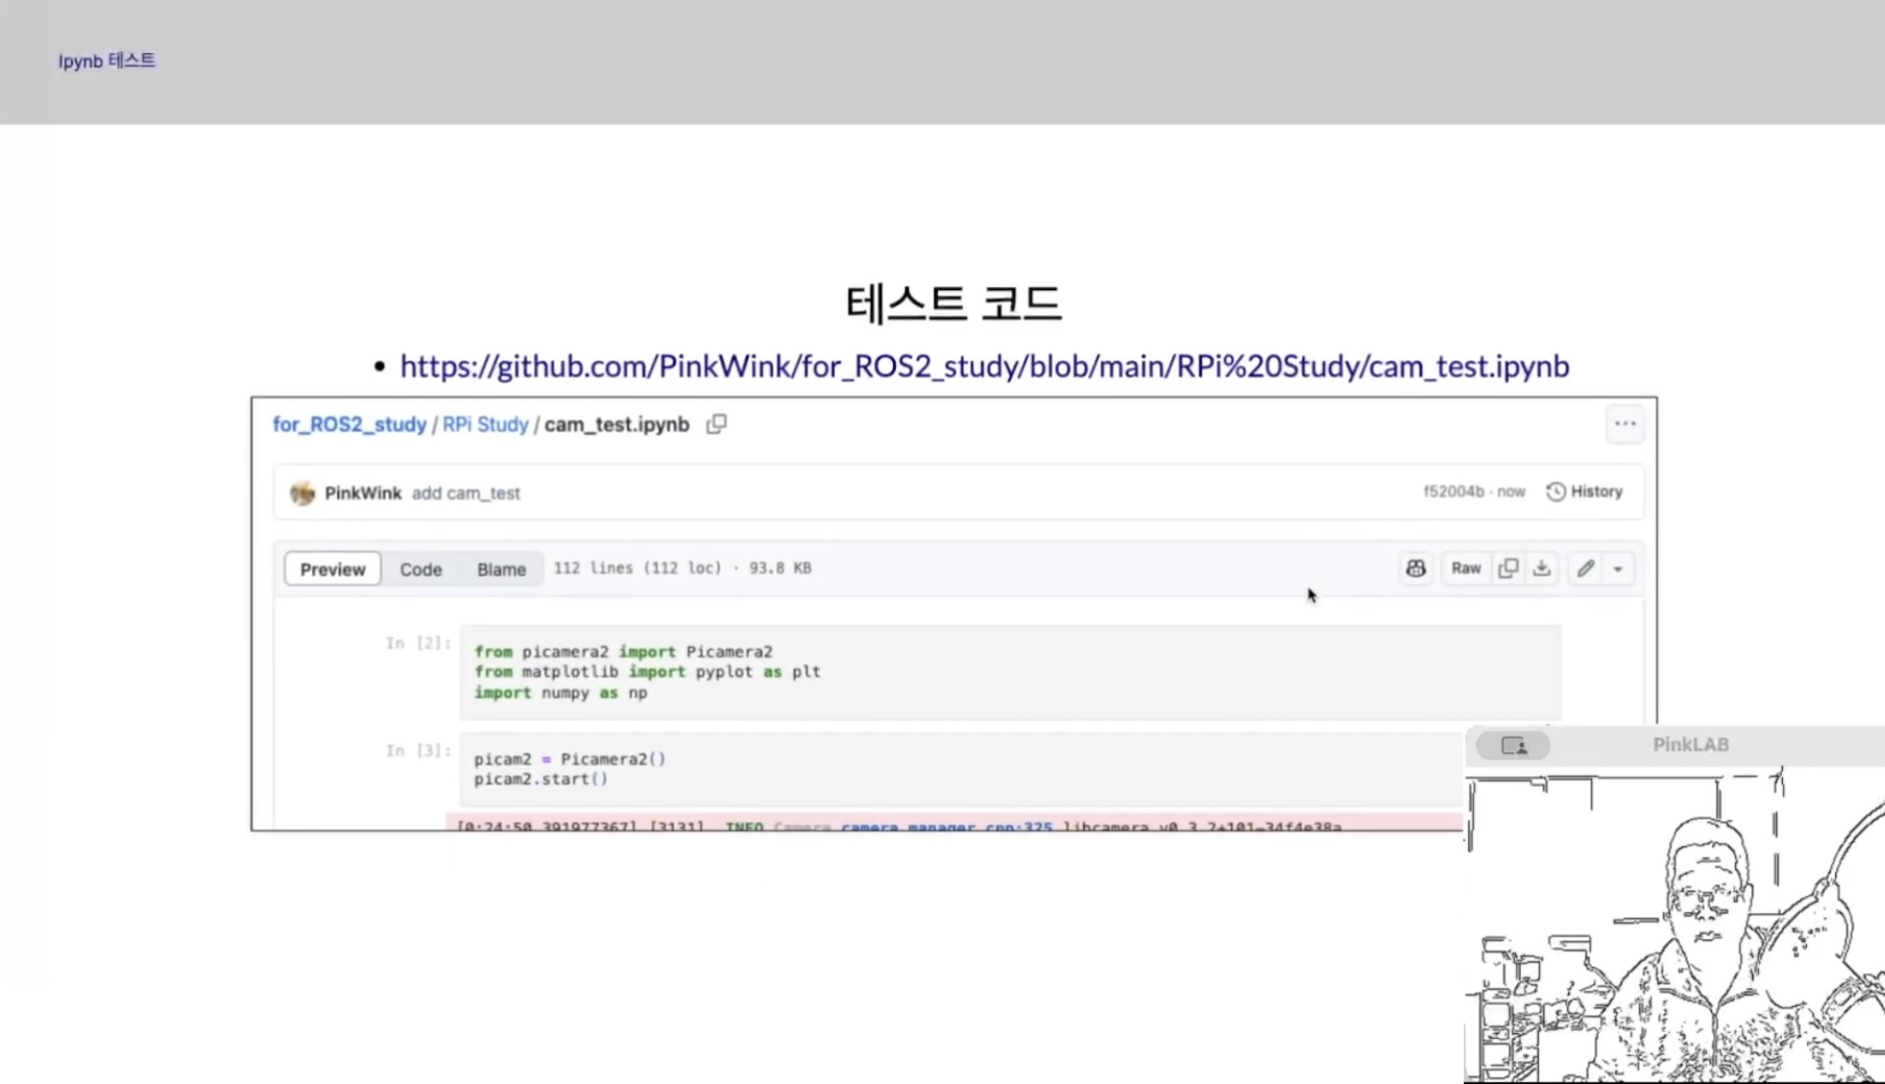The image size is (1885, 1084).
Task: Open the Raw file view
Action: 1465,568
